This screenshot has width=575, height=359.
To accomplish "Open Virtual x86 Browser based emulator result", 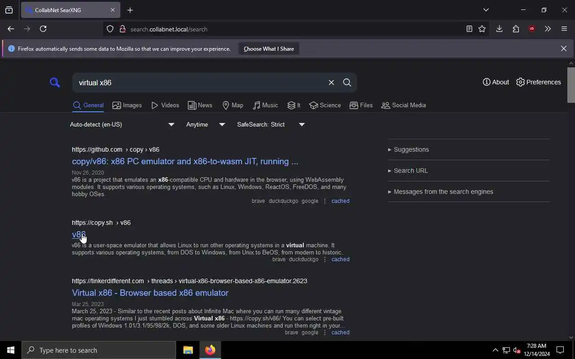I will coord(150,293).
